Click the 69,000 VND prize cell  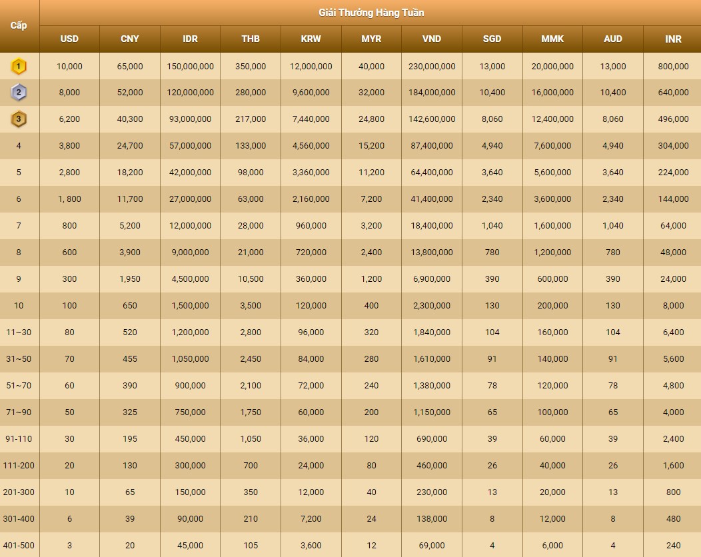[432, 545]
